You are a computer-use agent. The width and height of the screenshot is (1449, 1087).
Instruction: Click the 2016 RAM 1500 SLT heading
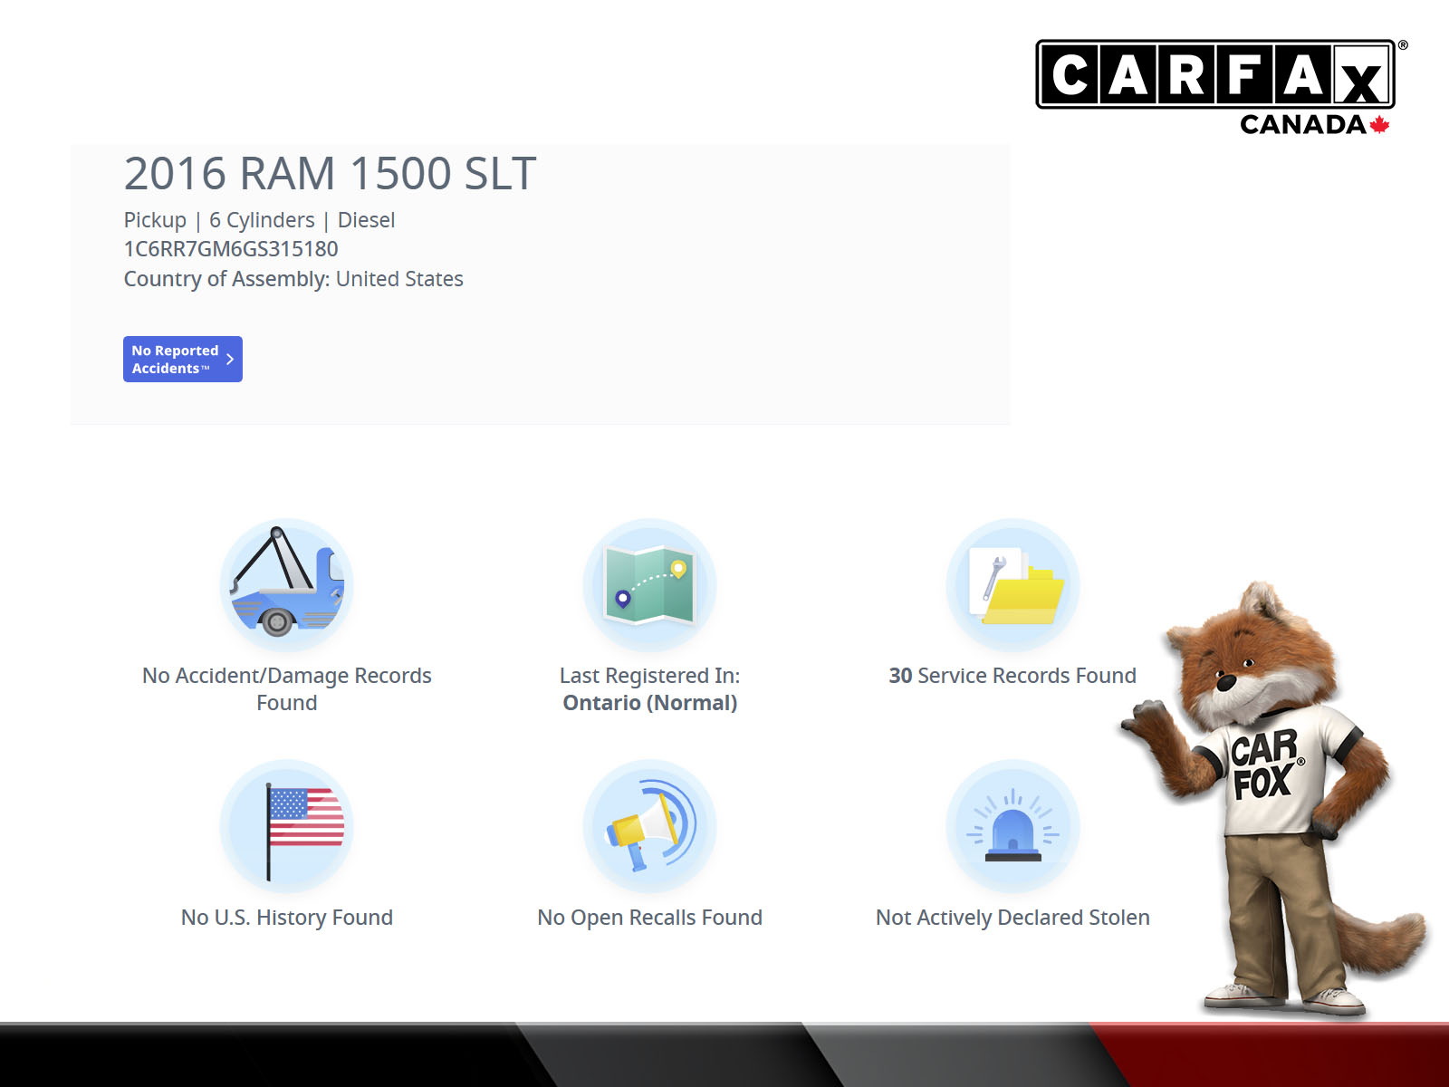coord(330,174)
